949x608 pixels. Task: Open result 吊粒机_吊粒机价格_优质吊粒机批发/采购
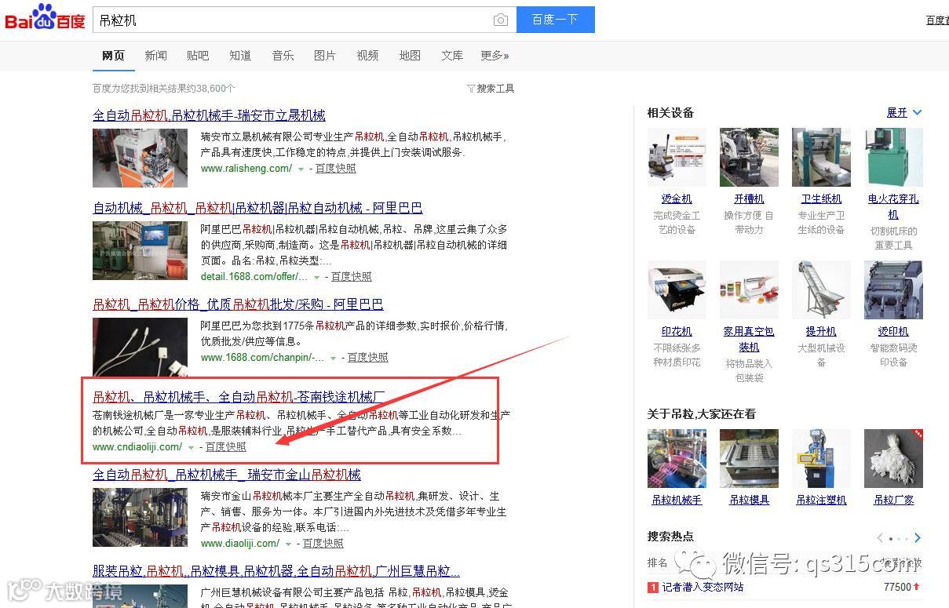(238, 304)
